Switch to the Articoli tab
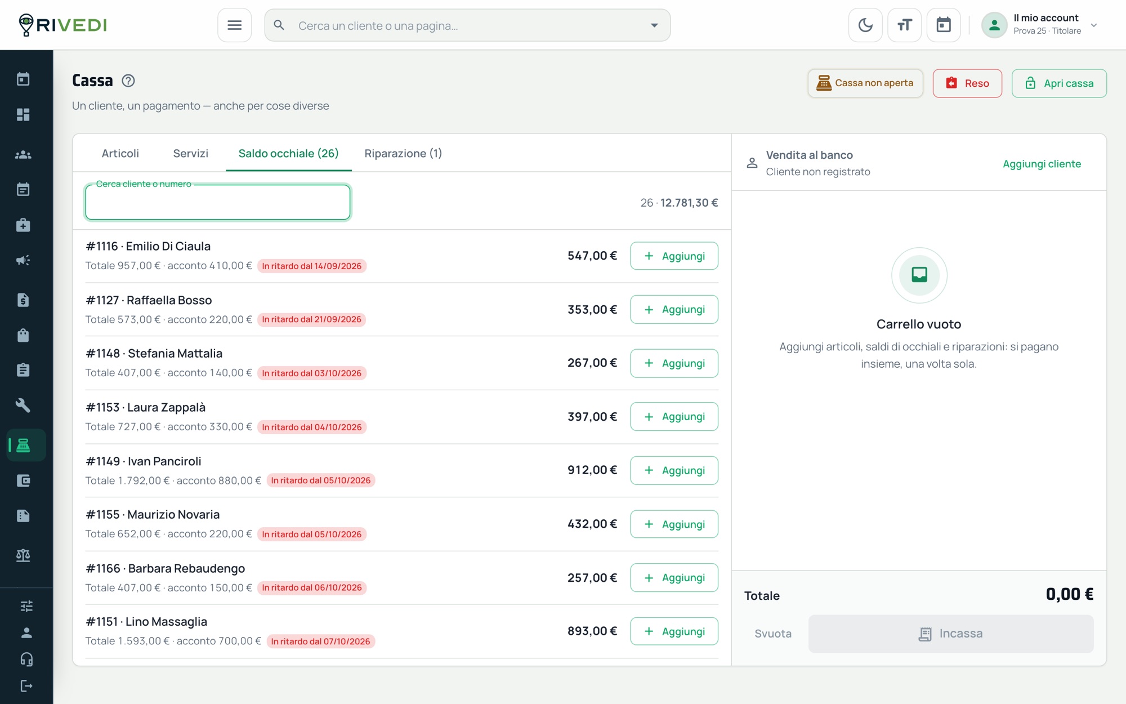1126x704 pixels. [x=120, y=153]
